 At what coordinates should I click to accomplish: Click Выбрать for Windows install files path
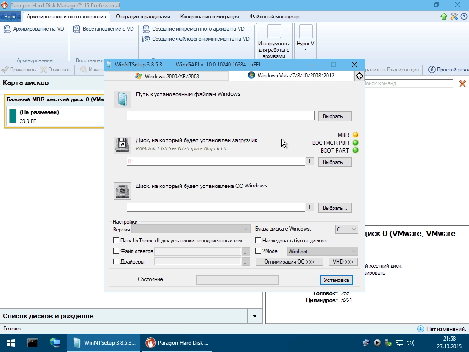coord(335,116)
